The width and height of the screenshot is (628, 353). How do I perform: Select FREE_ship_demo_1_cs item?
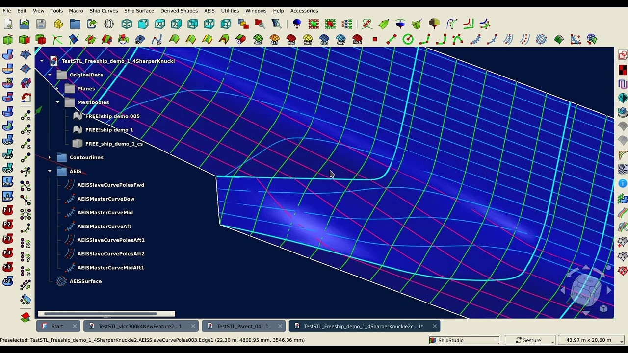(114, 144)
